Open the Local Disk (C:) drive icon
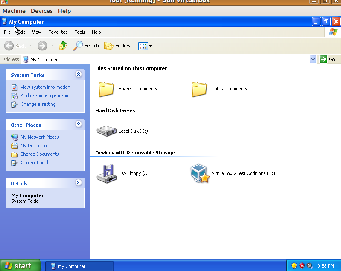Screen dimensions: 341x271 pos(107,131)
